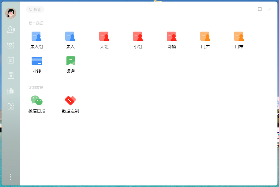Screen dimensions: 279x187
Task: Click the user avatar picture
Action: pos(11,13)
